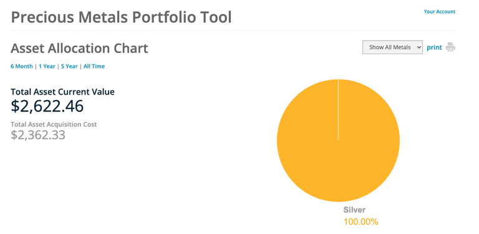Click the horizontal divider below the page title
The height and width of the screenshot is (234, 479).
coord(233,30)
